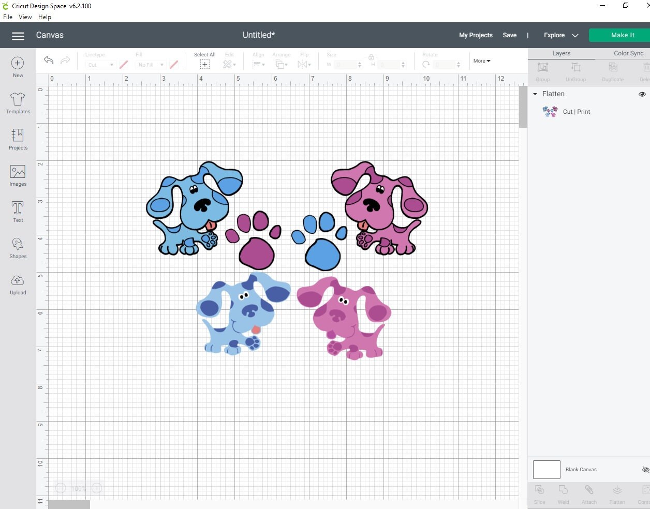Open the Images library
Image resolution: width=650 pixels, height=509 pixels.
(x=18, y=175)
